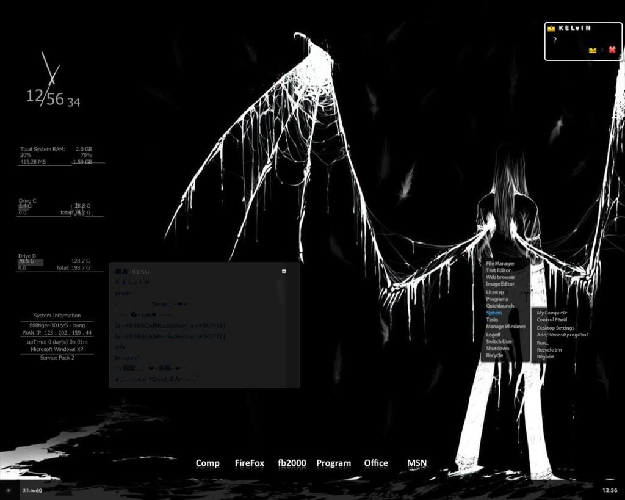Click the Drive C usage bar
The image size is (625, 500).
click(24, 206)
